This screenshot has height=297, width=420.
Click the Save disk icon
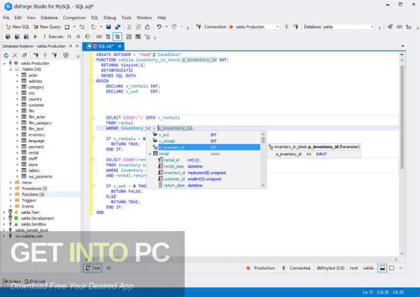(x=108, y=27)
